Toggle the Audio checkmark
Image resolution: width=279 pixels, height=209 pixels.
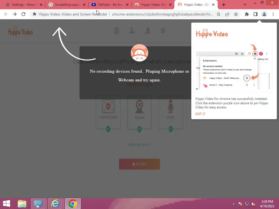point(171,129)
